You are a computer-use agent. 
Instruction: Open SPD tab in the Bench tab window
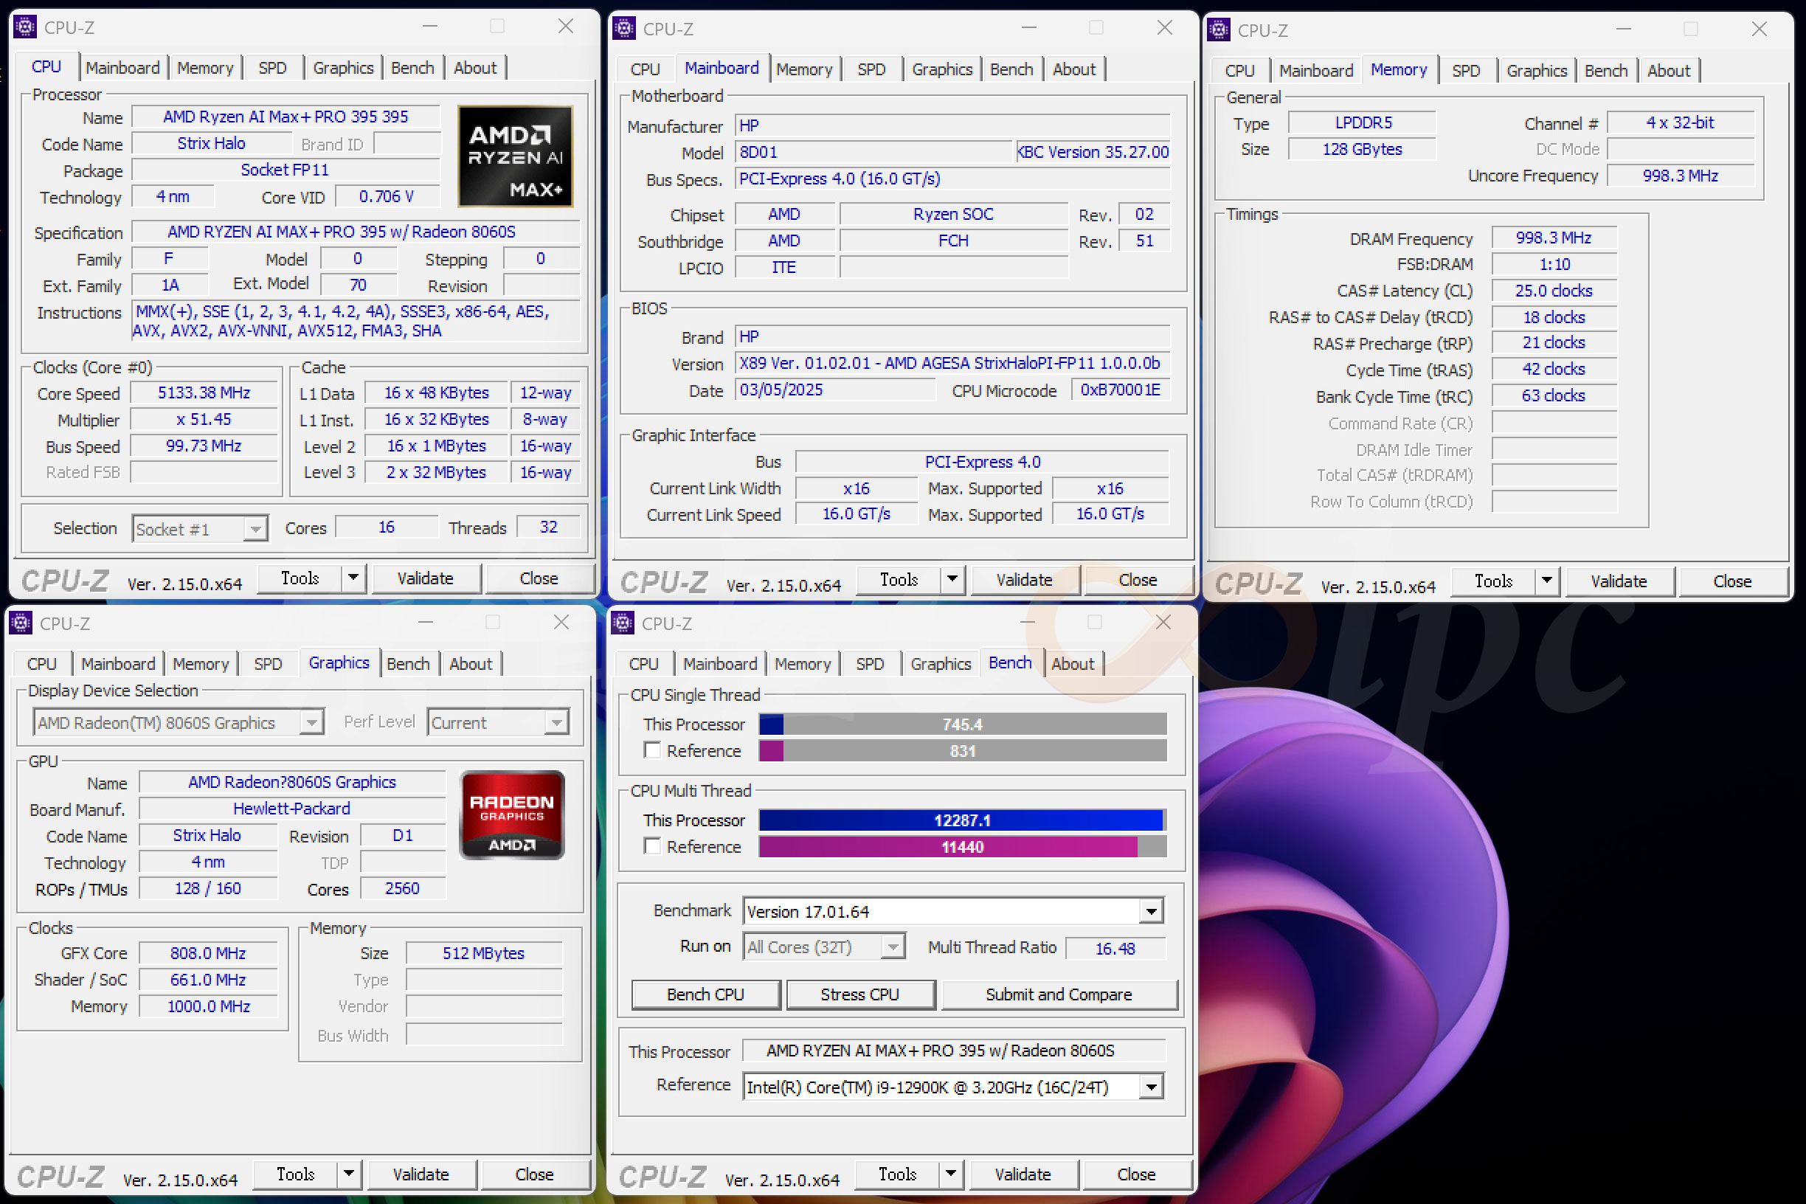point(870,663)
